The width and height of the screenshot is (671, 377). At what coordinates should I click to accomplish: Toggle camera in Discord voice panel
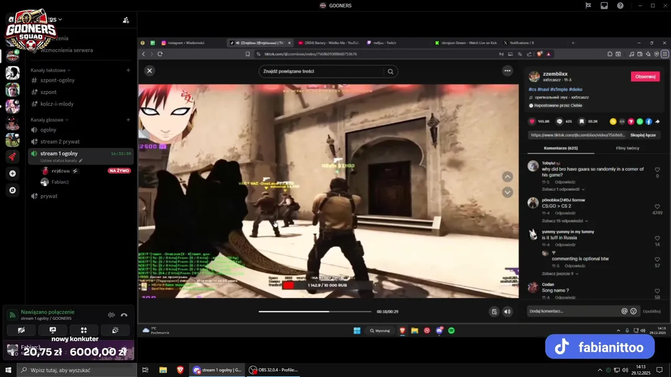(21, 330)
